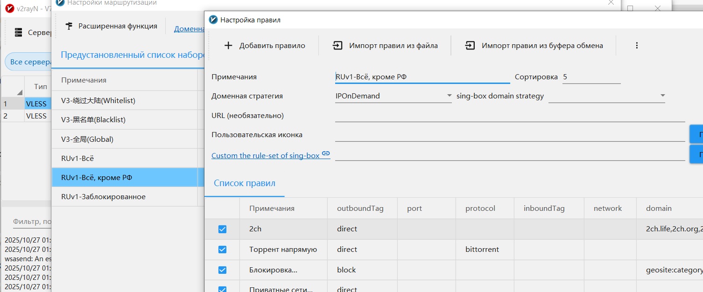Viewport: 703px width, 292px height.
Task: Click the plus icon to add rule
Action: point(228,46)
